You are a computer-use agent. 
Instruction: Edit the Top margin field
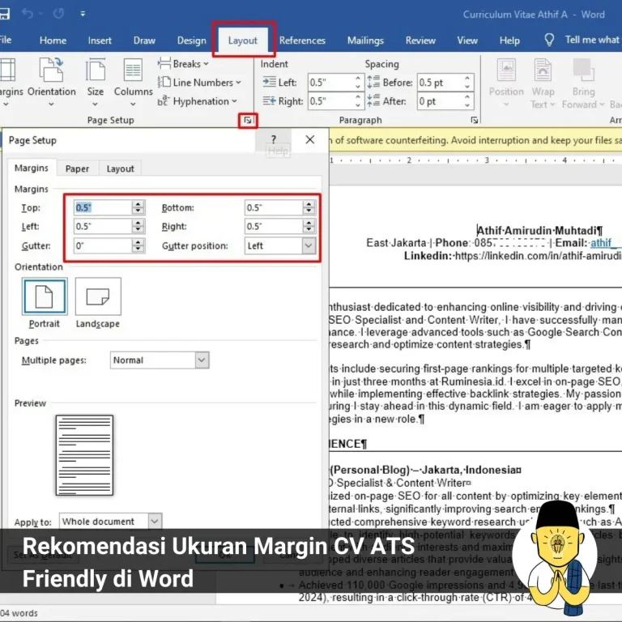102,207
